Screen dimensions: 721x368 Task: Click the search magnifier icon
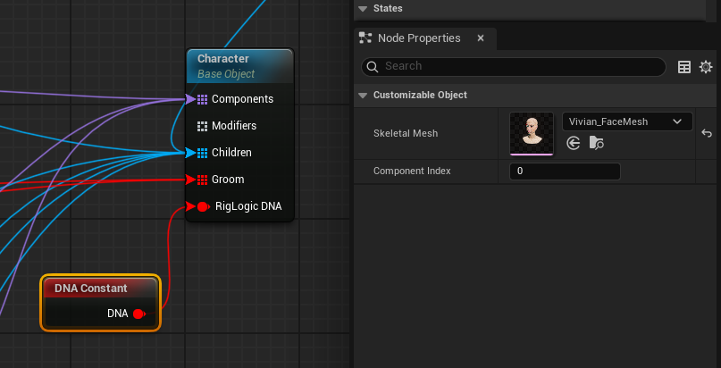[373, 67]
